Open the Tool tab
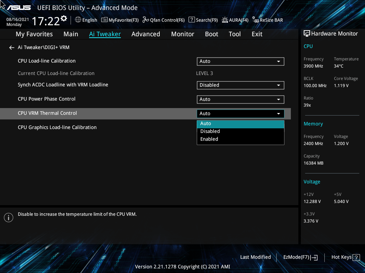 (235, 34)
